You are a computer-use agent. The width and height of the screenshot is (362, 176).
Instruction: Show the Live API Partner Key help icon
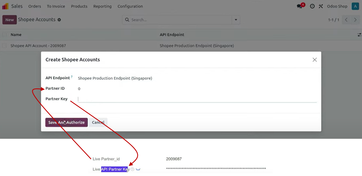pyautogui.click(x=132, y=169)
